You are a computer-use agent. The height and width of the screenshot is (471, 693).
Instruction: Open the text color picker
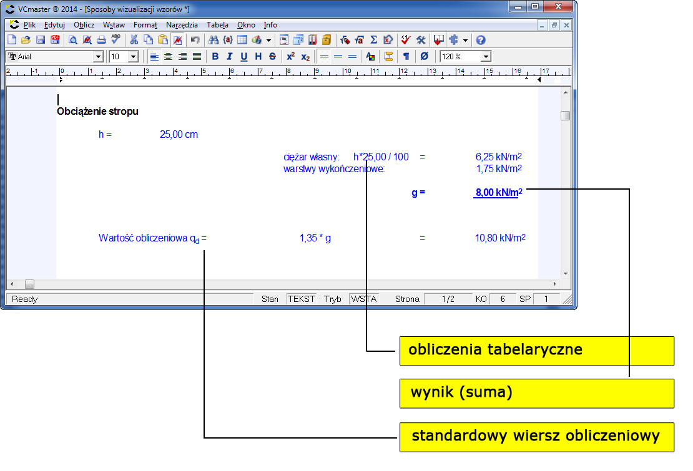370,56
